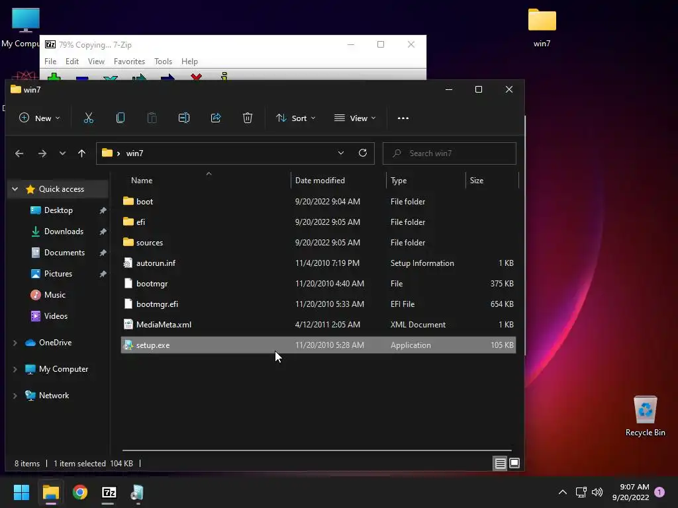Select the MediaMeta.xml file
The width and height of the screenshot is (678, 508).
318,324
